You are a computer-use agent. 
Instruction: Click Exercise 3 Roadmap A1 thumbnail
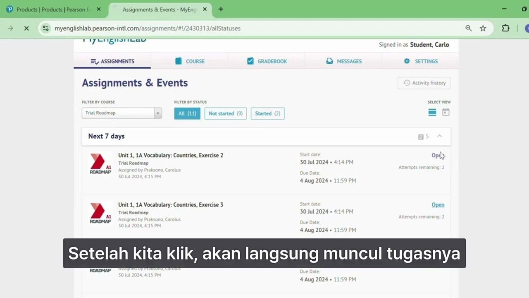(100, 214)
